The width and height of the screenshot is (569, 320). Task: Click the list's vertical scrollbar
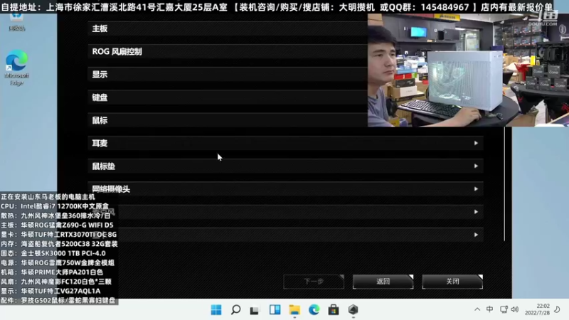[504, 183]
